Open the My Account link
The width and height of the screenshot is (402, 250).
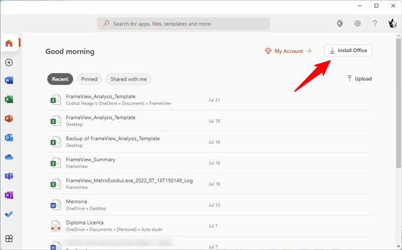(288, 51)
